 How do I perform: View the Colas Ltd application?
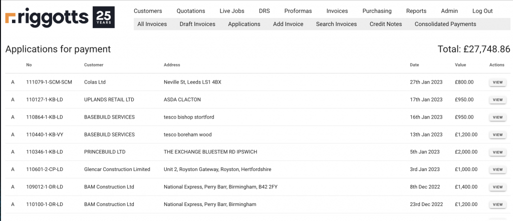497,82
